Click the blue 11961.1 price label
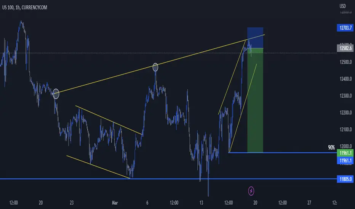The height and width of the screenshot is (209, 355). (345, 161)
